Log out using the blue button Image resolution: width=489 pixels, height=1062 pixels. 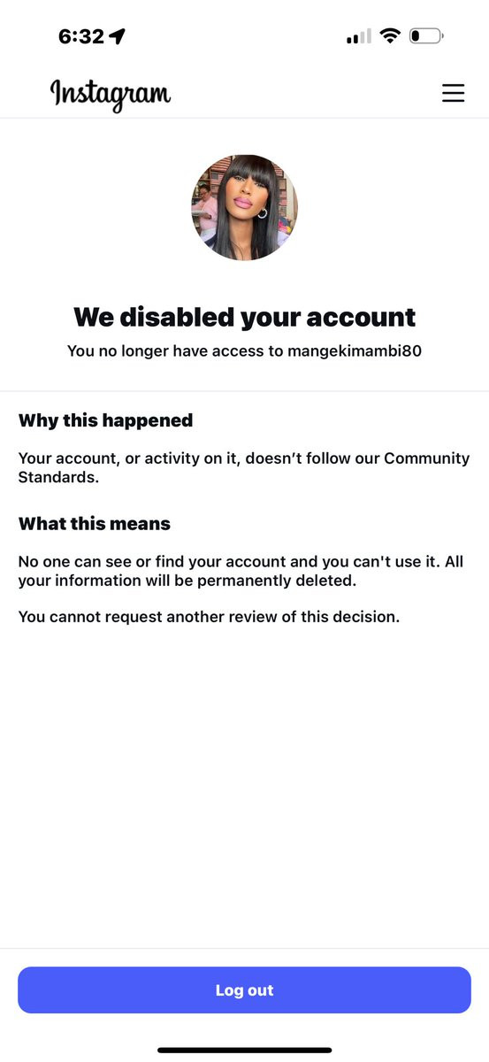point(244,989)
